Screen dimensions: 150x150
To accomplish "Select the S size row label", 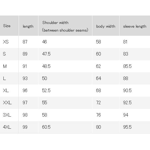I will pyautogui.click(x=4, y=54).
